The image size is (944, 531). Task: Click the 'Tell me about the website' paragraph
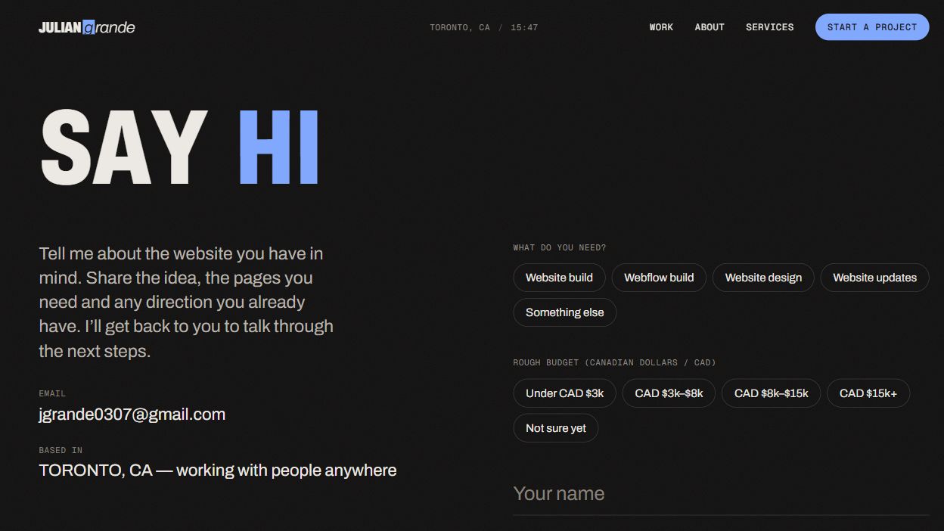186,302
